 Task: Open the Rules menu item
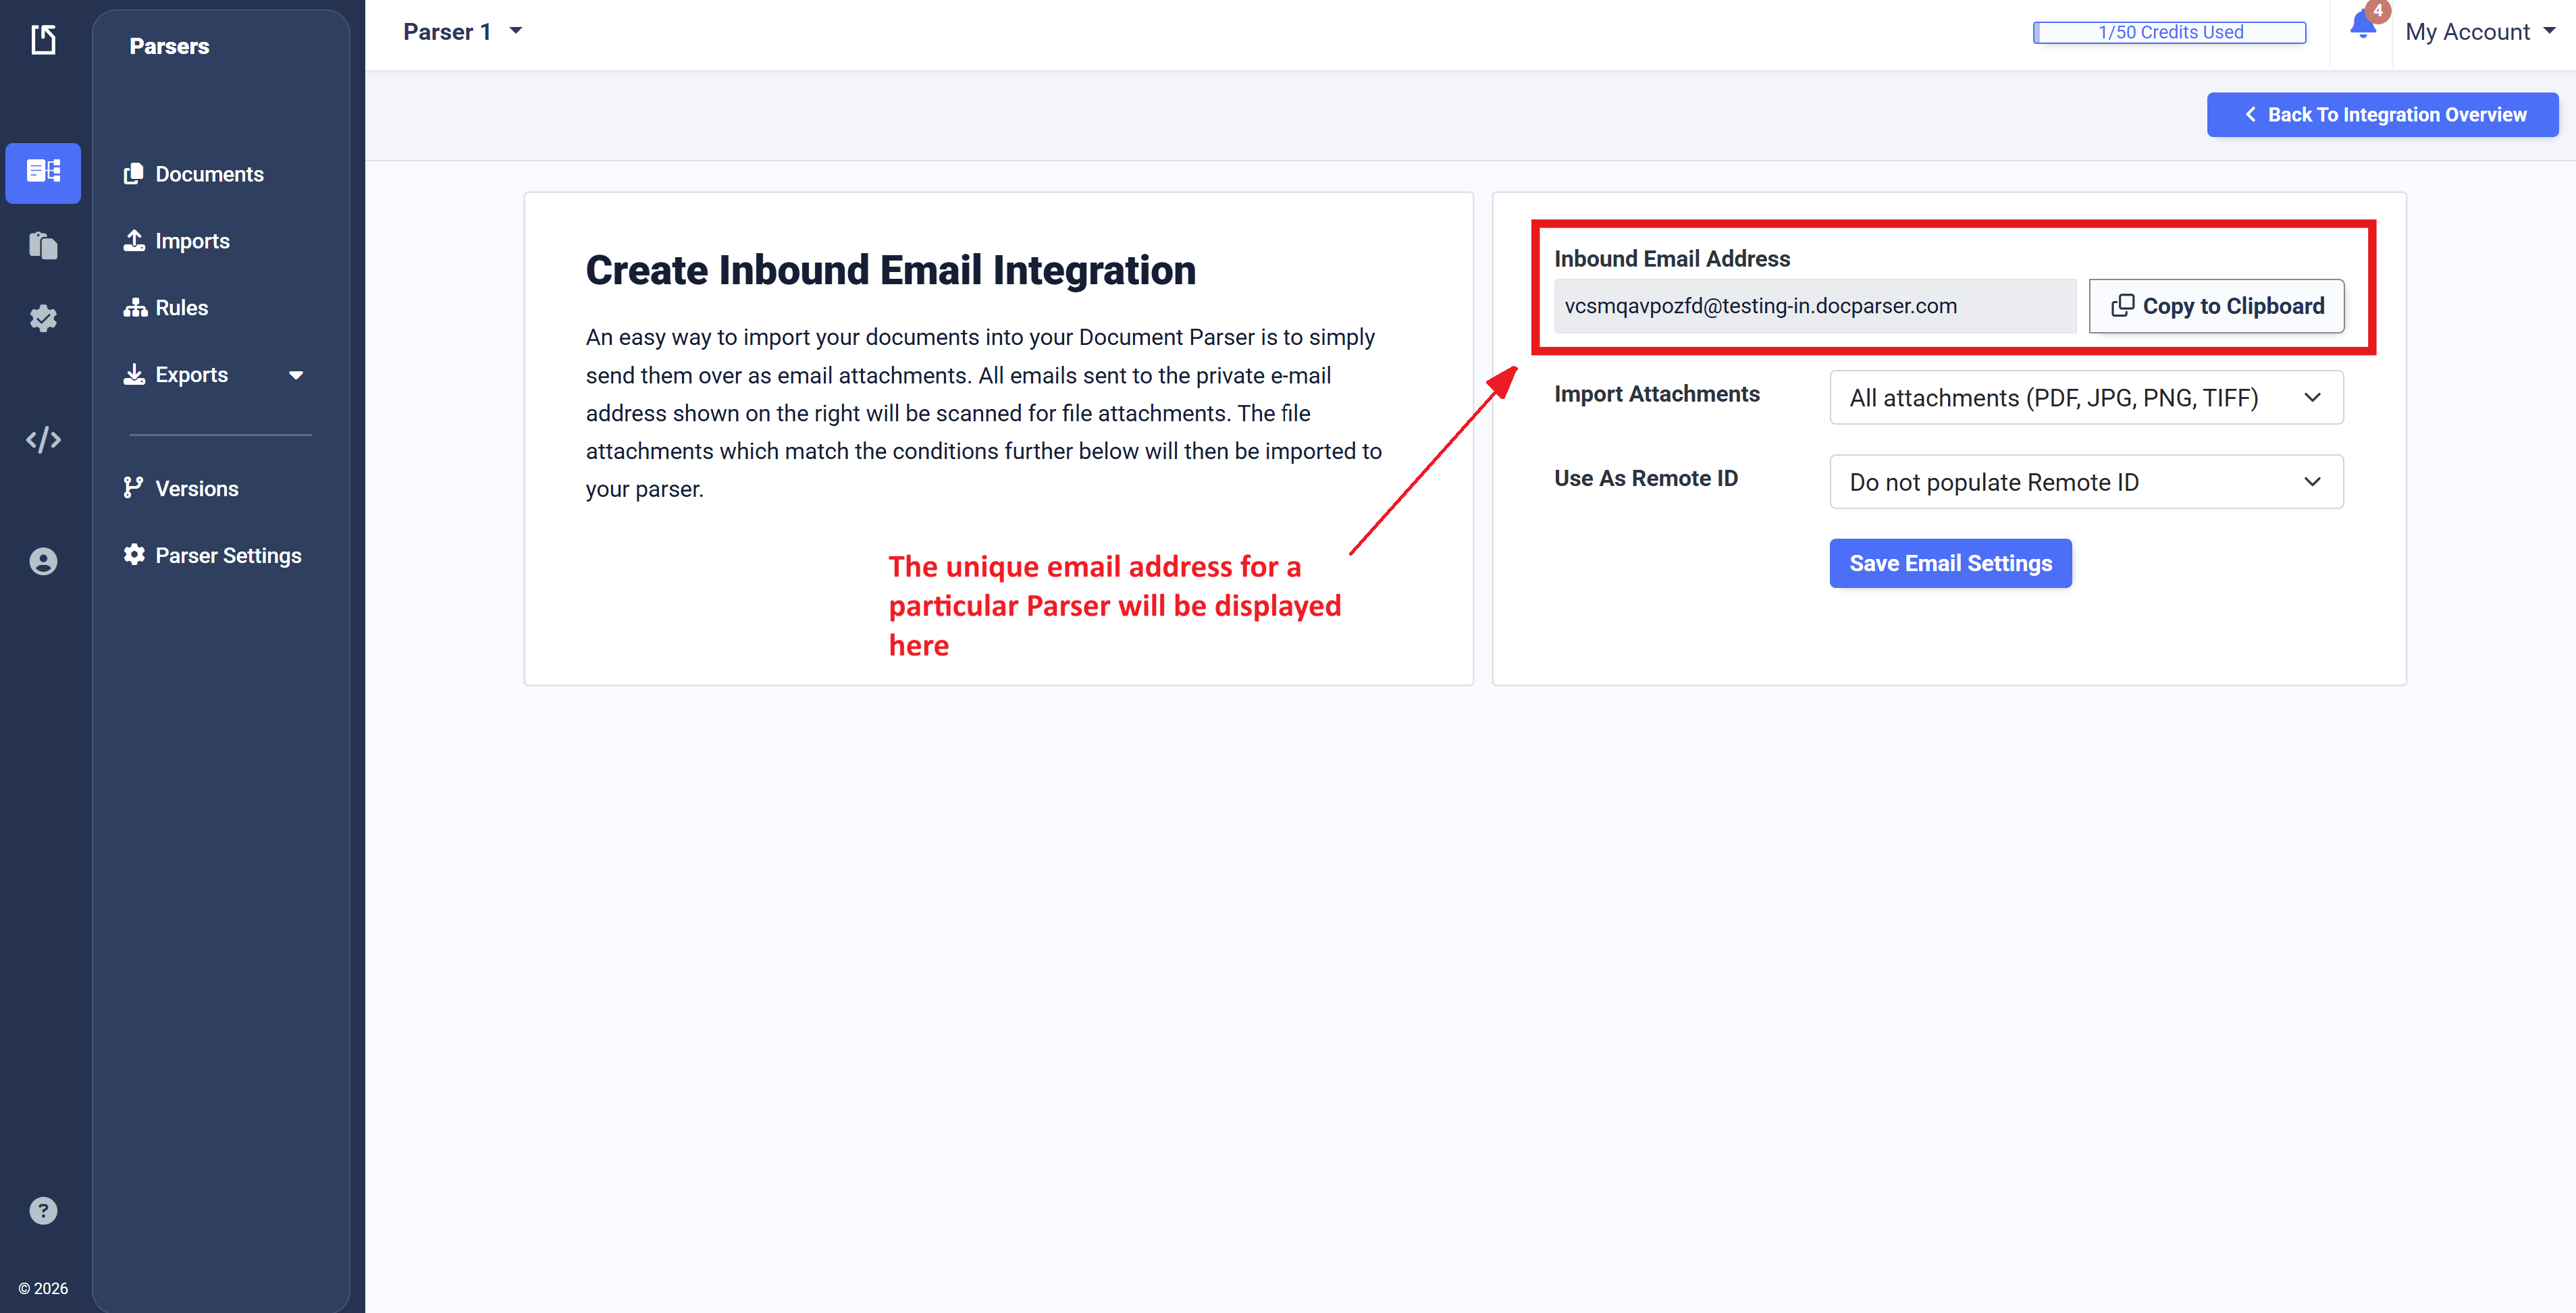pyautogui.click(x=181, y=308)
